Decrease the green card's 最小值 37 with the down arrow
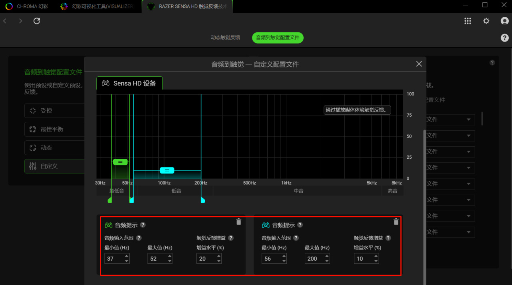Screen dimensions: 512x285 click(x=126, y=261)
